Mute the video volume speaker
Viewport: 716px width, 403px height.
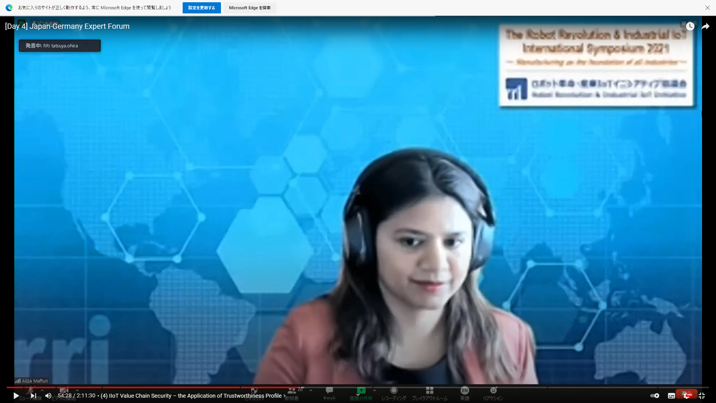point(48,395)
